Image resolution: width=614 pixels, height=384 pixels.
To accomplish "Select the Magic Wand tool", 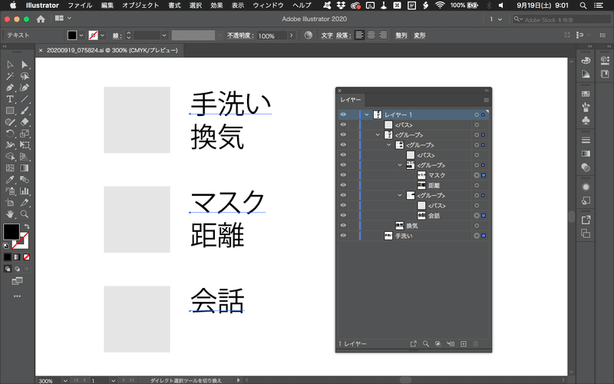I will pyautogui.click(x=10, y=76).
